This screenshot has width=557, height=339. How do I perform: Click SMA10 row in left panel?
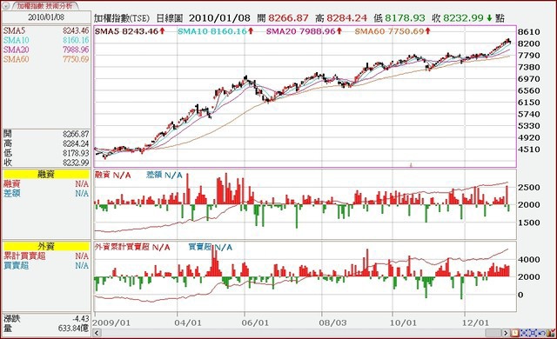(x=46, y=40)
